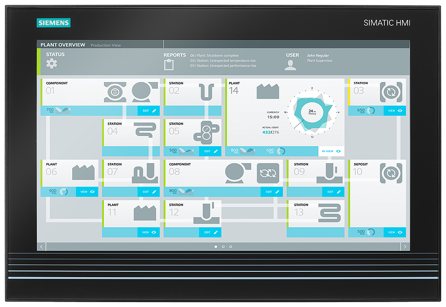Click the 24 hr History radial chart
446x307 pixels.
(x=312, y=112)
